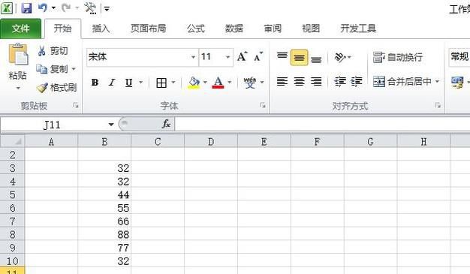Viewport: 470px width, 274px height.
Task: Select Top Align icon
Action: click(282, 56)
